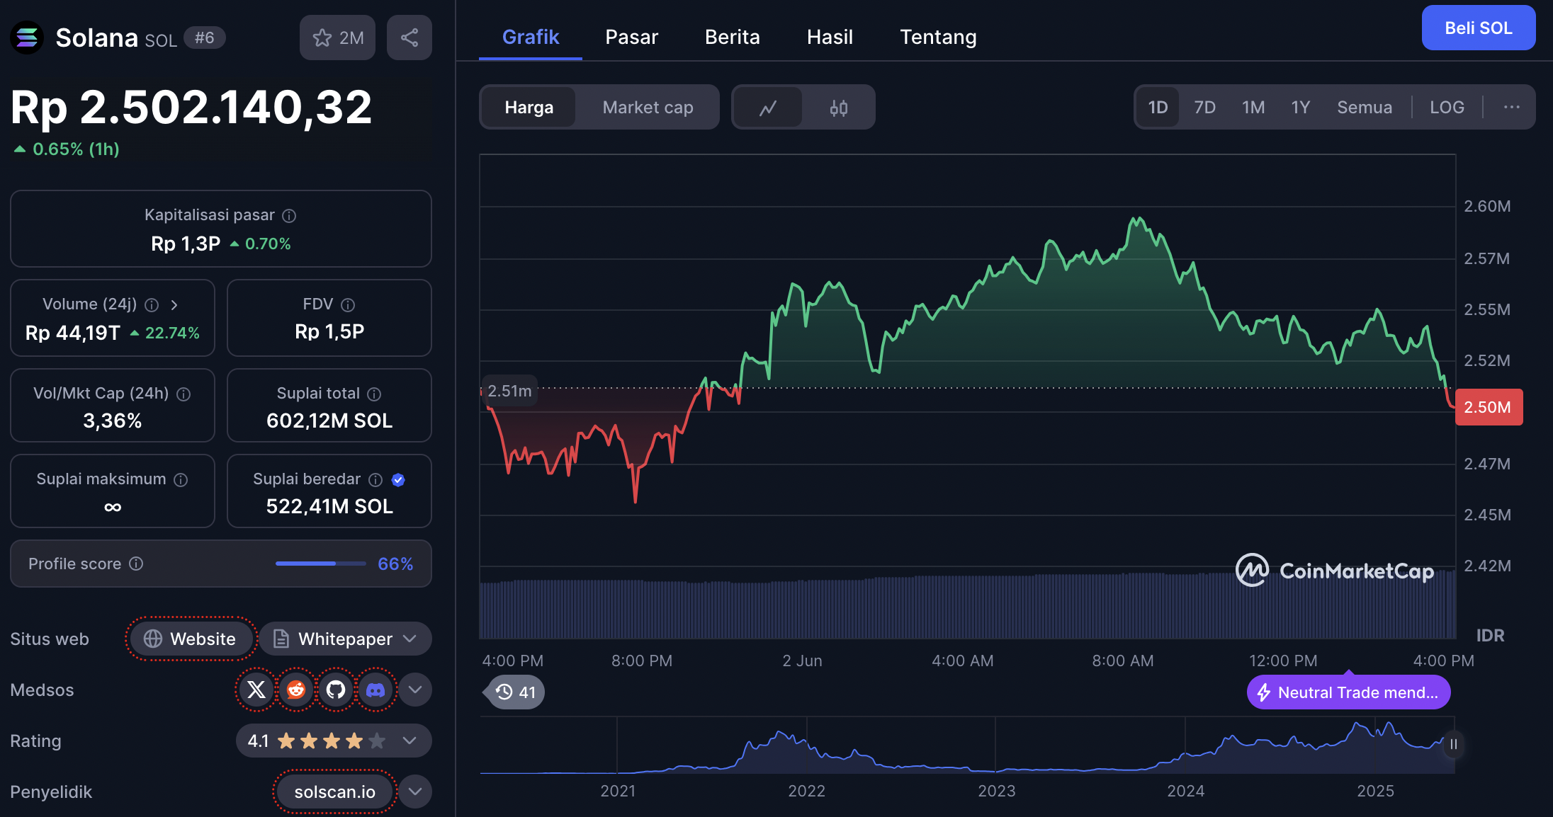Click the Rp 1,3P market cap value

click(186, 244)
